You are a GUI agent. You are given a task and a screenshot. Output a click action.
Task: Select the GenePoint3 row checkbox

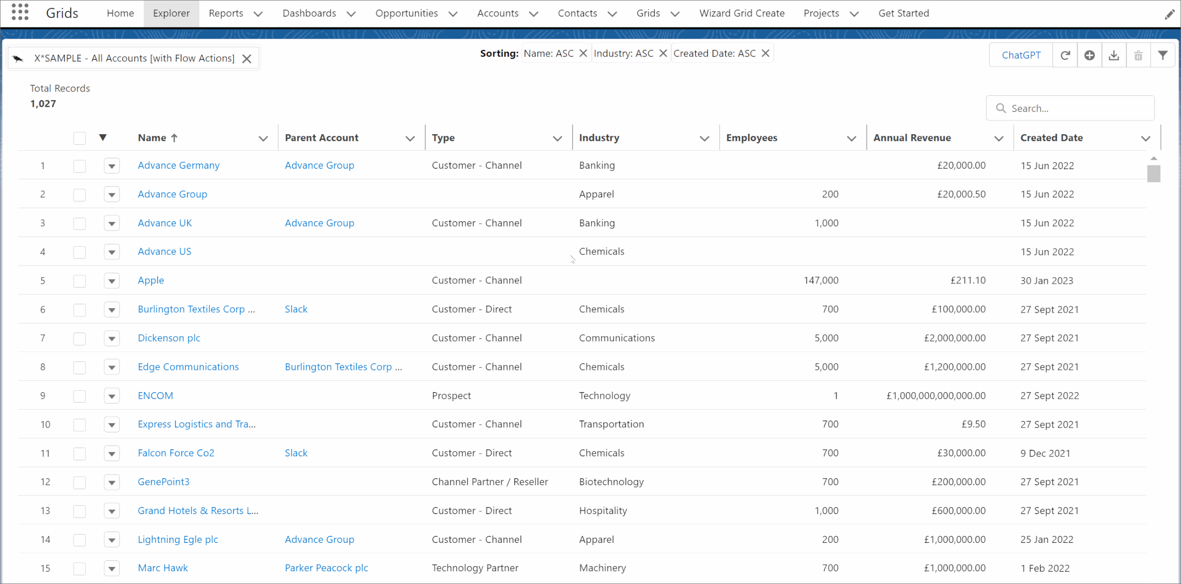pyautogui.click(x=79, y=482)
